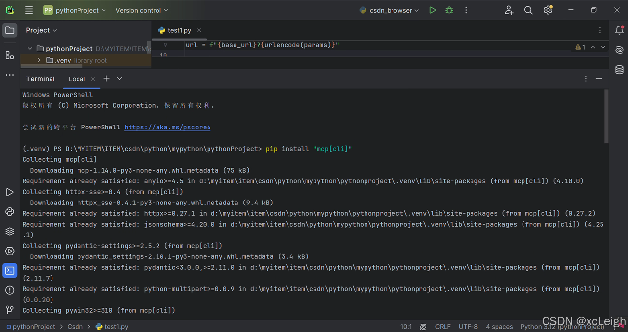Open More tool windows ellipsis in left sidebar
The image size is (628, 332).
10,75
